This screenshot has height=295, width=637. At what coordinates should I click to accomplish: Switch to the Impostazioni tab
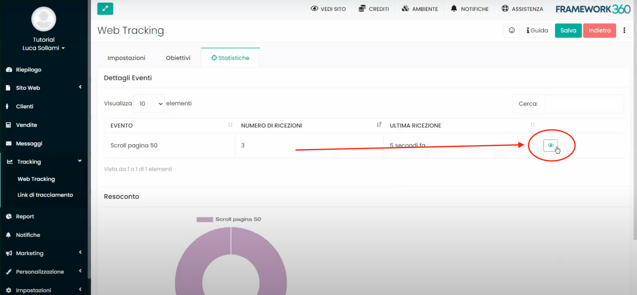point(126,58)
